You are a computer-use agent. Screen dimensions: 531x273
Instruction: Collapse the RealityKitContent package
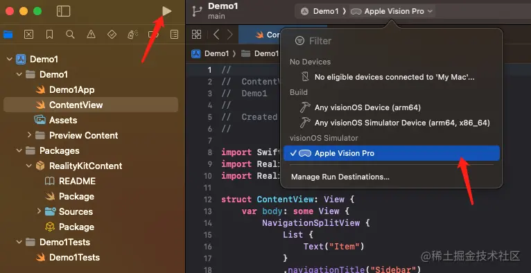tap(29, 166)
